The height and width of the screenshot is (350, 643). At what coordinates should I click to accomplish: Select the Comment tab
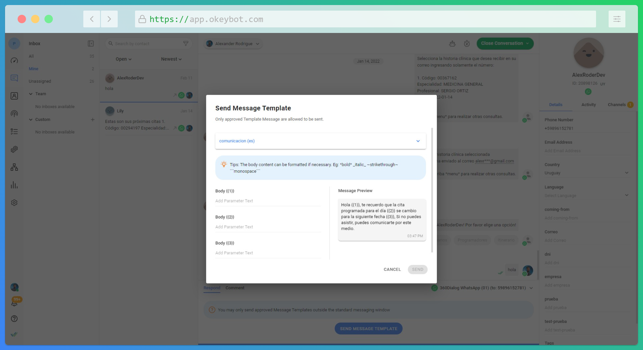pos(235,288)
